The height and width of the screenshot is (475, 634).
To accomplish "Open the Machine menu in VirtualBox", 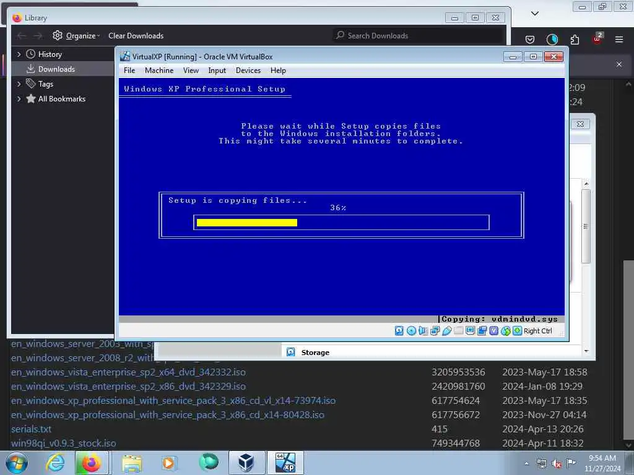I will (x=159, y=71).
